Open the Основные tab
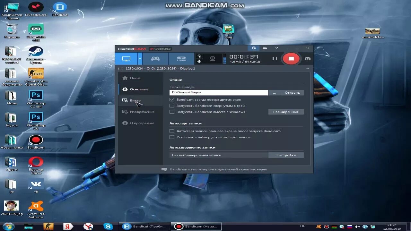This screenshot has height=231, width=411. pyautogui.click(x=141, y=89)
